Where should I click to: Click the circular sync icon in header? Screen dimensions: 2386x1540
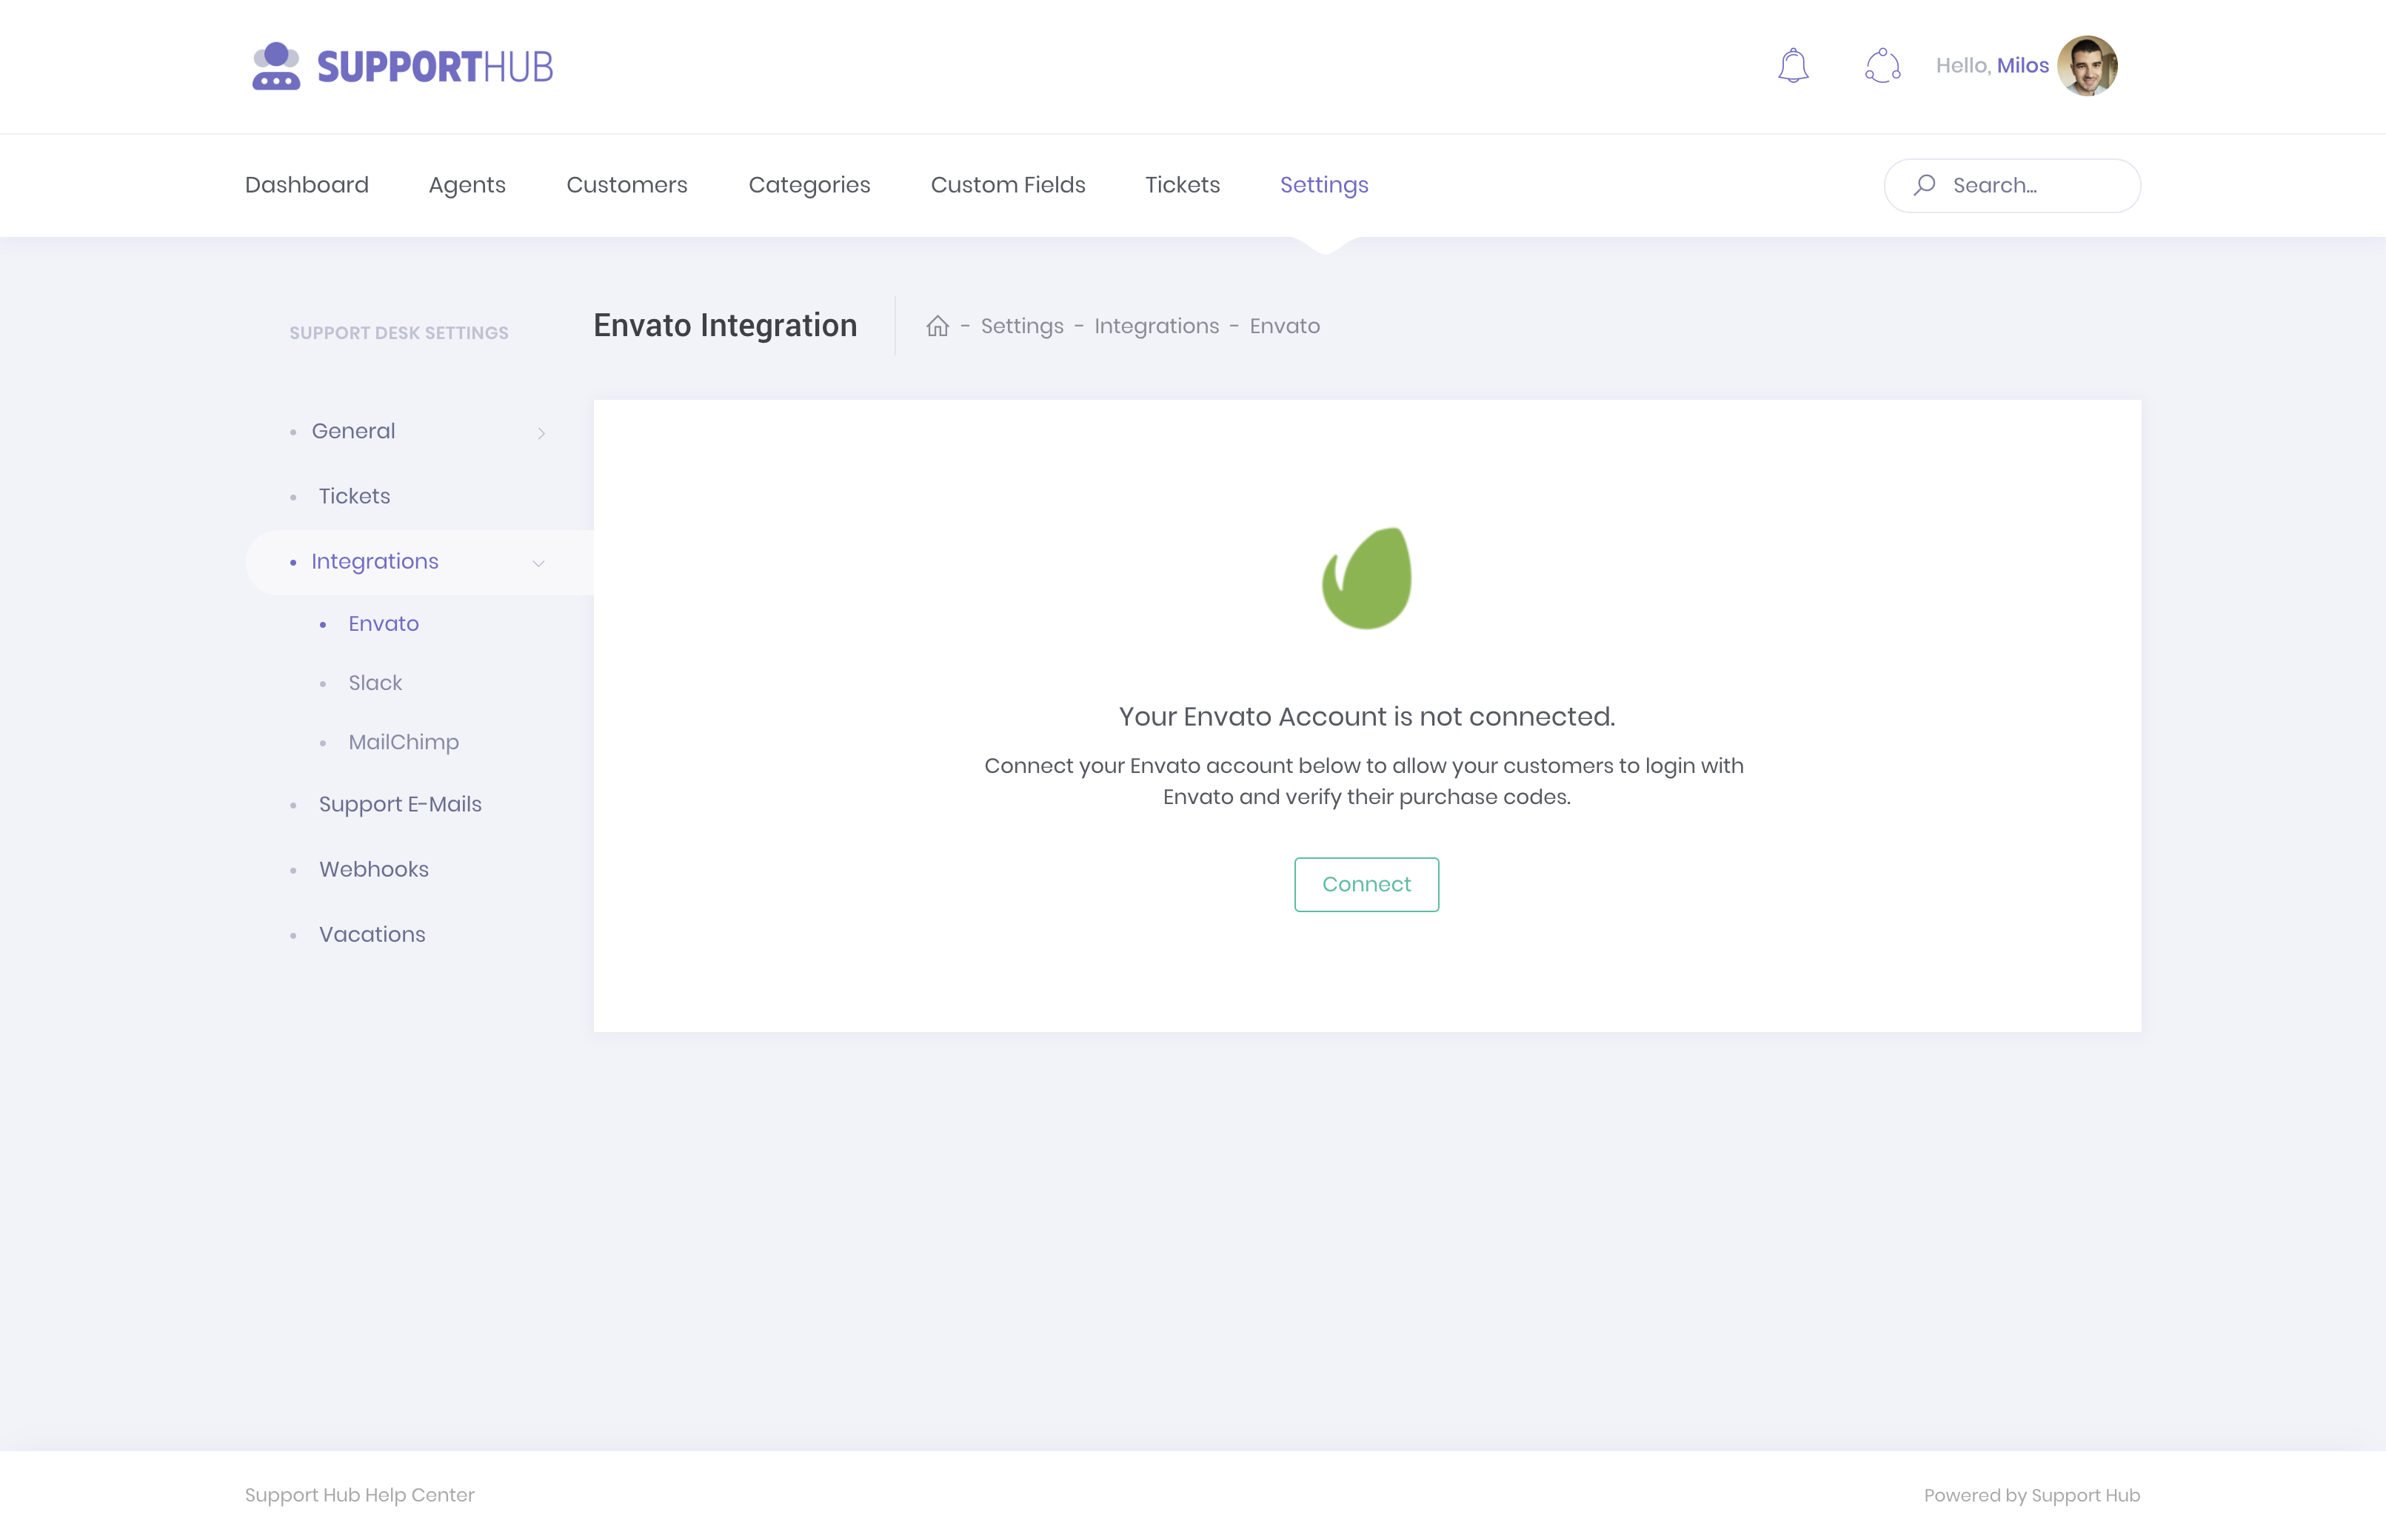click(x=1882, y=66)
